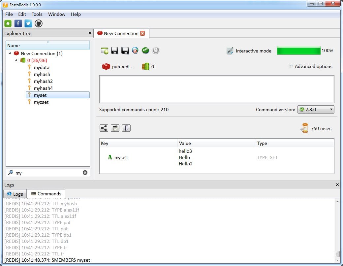Viewport: 343px width, 266px height.
Task: Run the command with green GO icon
Action: click(145, 50)
